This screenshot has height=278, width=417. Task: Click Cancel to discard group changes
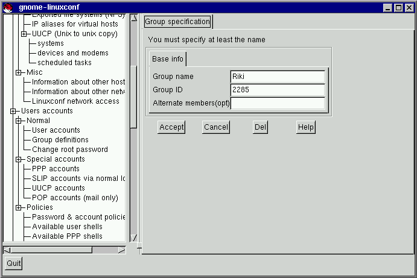[215, 127]
